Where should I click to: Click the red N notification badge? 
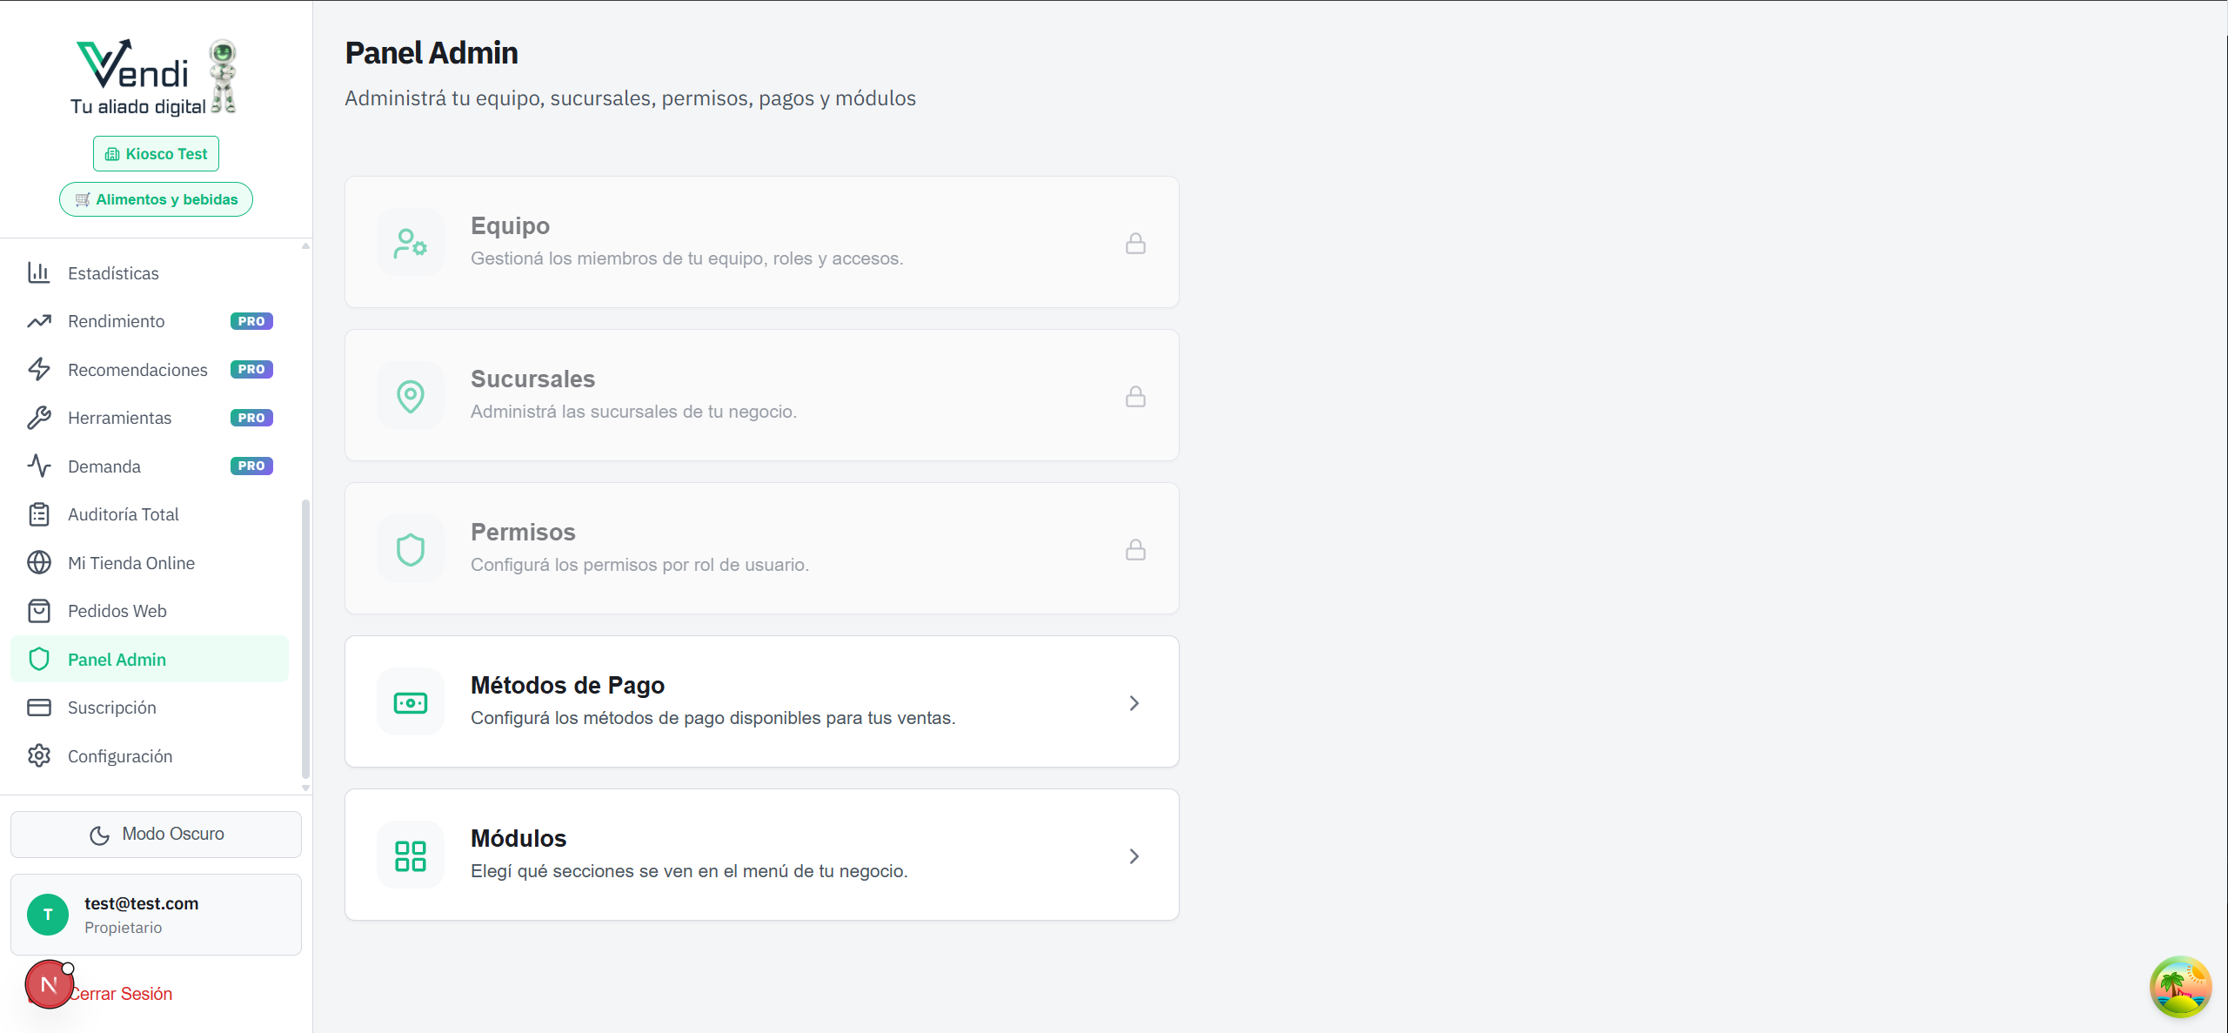pyautogui.click(x=49, y=984)
